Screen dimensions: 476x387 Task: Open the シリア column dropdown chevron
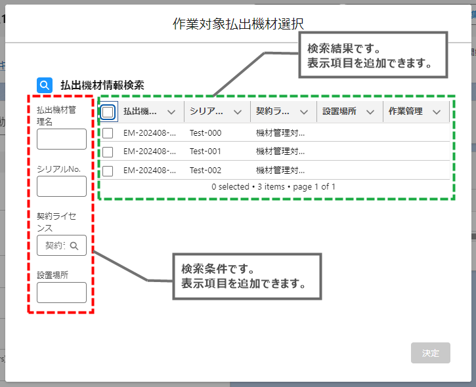(238, 112)
